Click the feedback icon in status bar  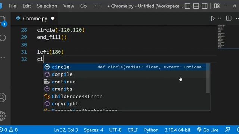click(x=227, y=130)
